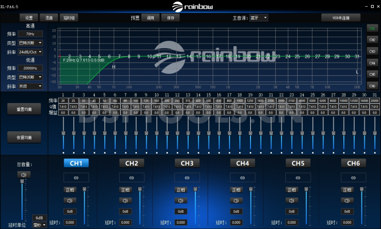Click the CH1 延时 delay value field
381x229 pixels.
(70, 222)
